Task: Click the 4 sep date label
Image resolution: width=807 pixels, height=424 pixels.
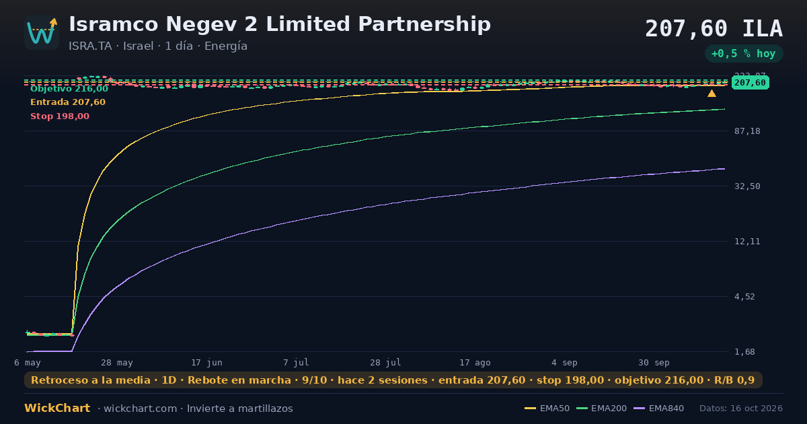Action: pos(564,362)
